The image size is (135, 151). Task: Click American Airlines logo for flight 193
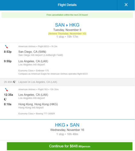coord(7,89)
